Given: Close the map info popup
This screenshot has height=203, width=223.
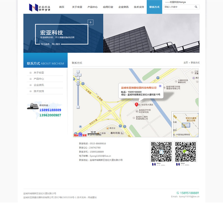Looking at the screenshot, I should pos(160,86).
